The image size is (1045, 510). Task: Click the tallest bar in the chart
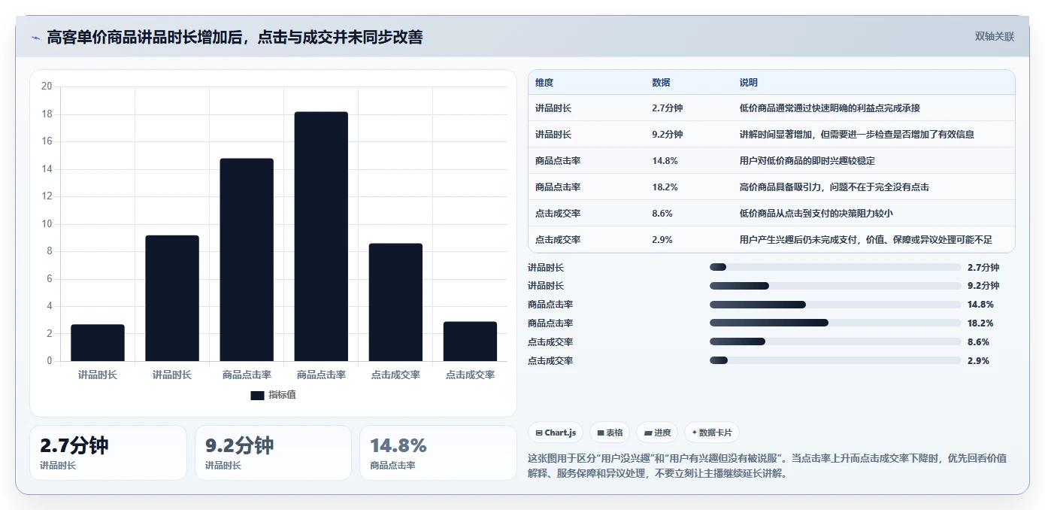[321, 236]
